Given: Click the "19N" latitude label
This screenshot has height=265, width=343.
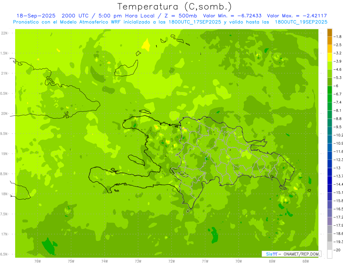Looking at the screenshot, I should click(x=4, y=154).
